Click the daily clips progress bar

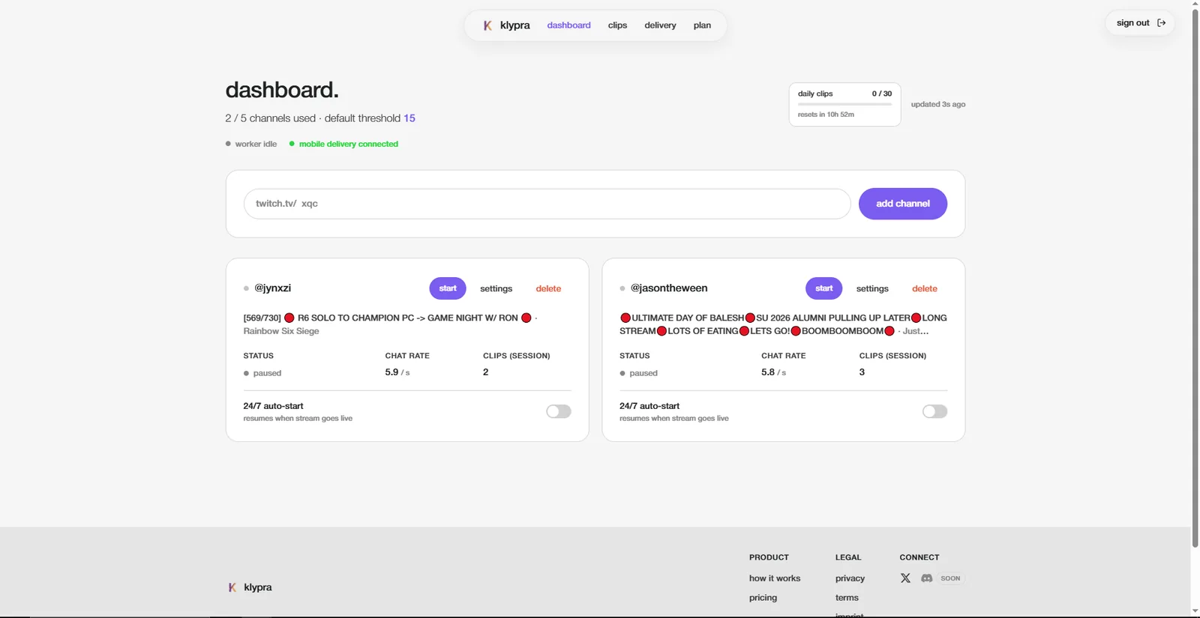pos(844,104)
